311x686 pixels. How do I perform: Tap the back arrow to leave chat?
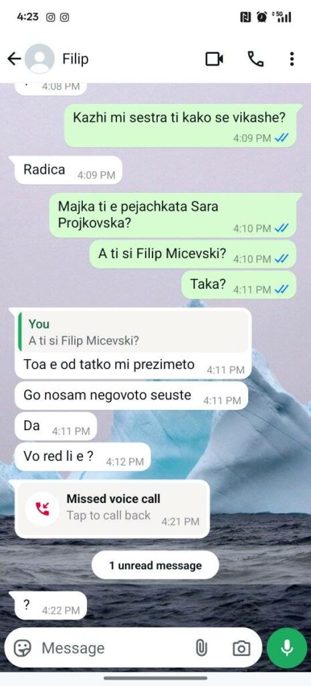pyautogui.click(x=15, y=59)
